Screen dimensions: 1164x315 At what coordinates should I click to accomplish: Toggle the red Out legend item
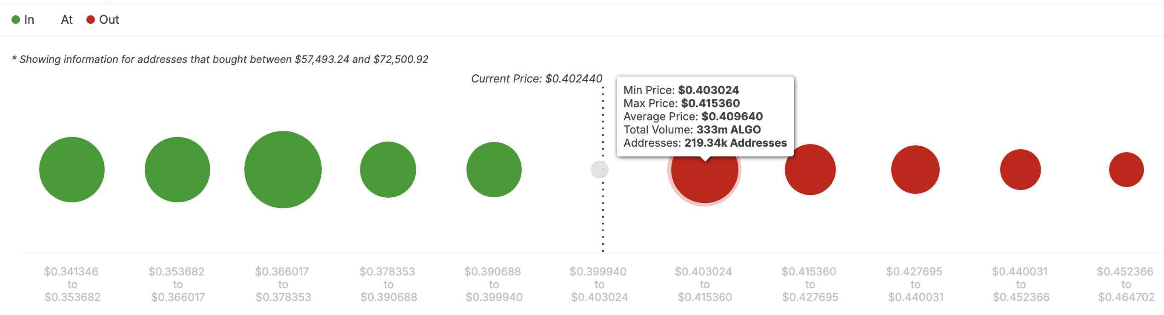103,20
